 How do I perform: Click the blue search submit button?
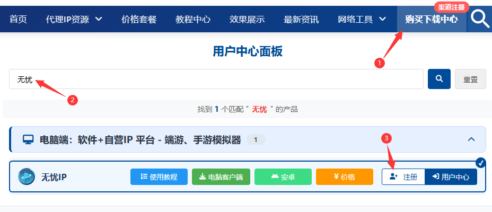pos(440,79)
